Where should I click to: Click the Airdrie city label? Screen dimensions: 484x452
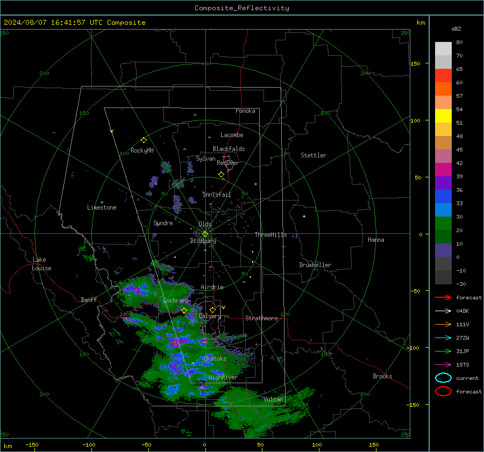pyautogui.click(x=212, y=287)
